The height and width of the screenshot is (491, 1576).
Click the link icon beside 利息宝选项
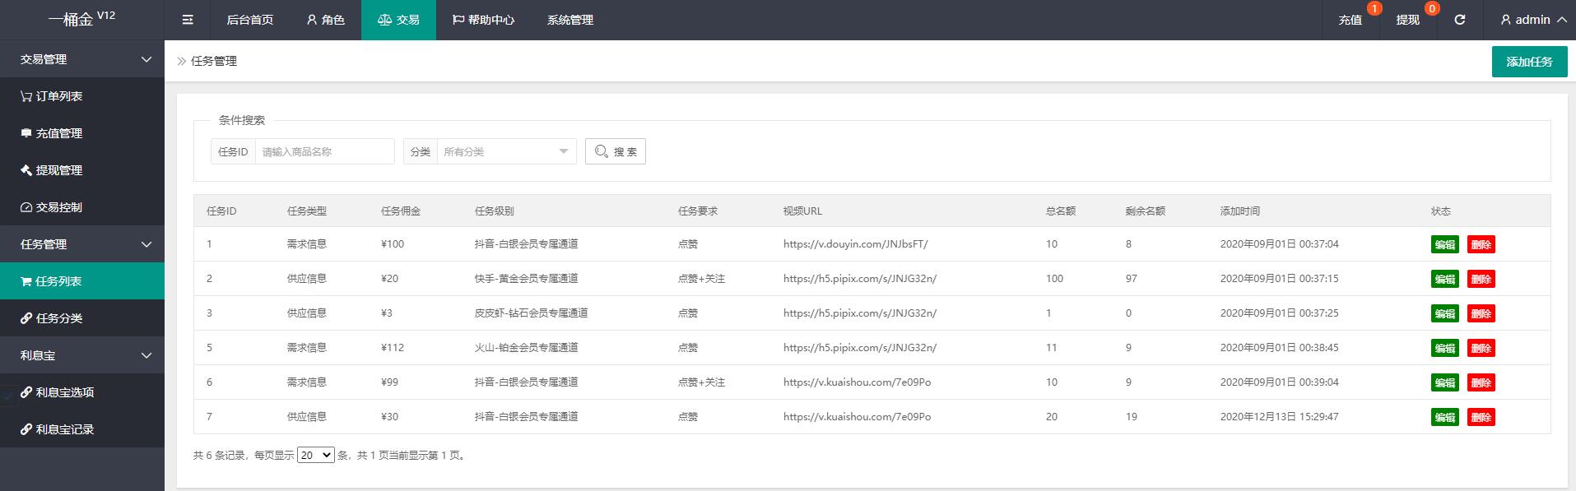26,392
